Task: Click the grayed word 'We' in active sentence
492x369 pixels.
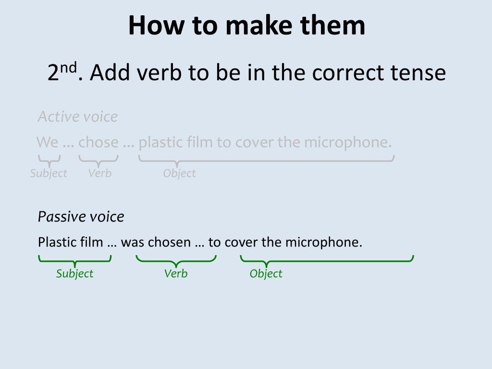Action: coord(48,142)
